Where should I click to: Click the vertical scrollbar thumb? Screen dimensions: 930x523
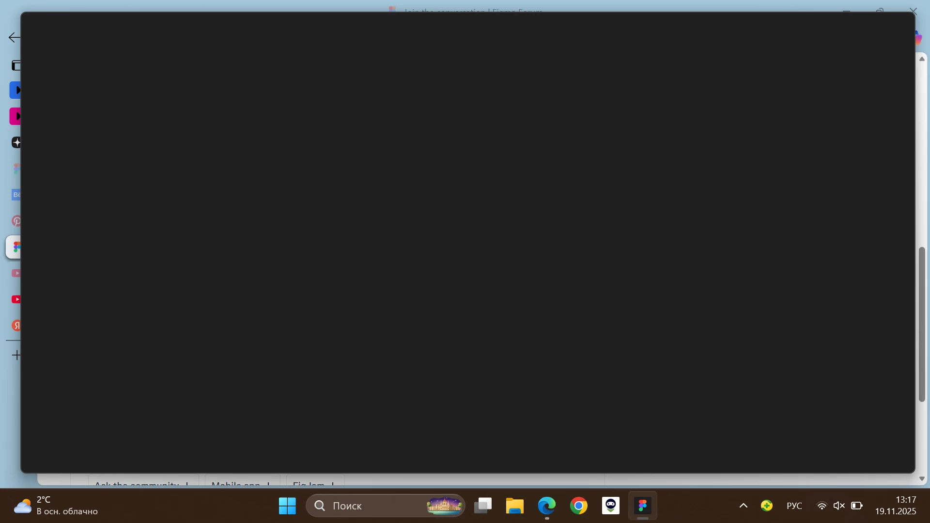click(922, 324)
